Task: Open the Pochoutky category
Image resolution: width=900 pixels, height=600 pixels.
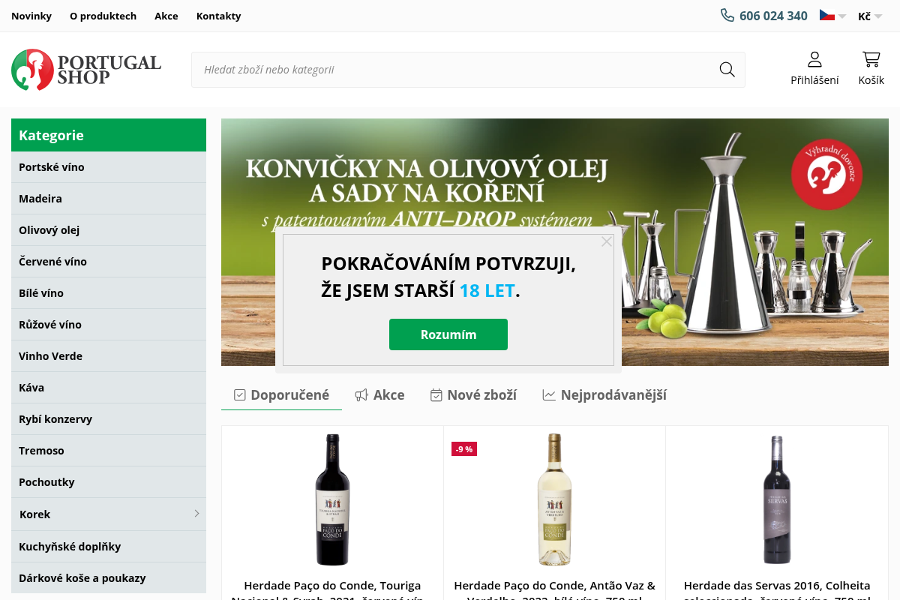Action: click(109, 482)
